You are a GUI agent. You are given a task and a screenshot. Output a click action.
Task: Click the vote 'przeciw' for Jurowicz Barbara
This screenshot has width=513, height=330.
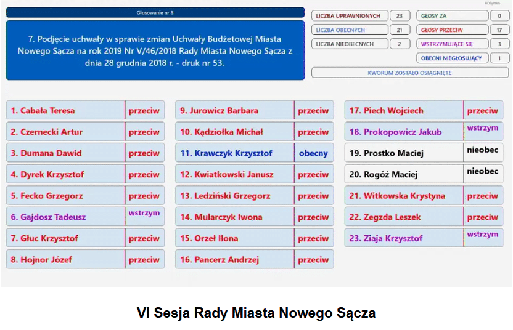tap(314, 110)
